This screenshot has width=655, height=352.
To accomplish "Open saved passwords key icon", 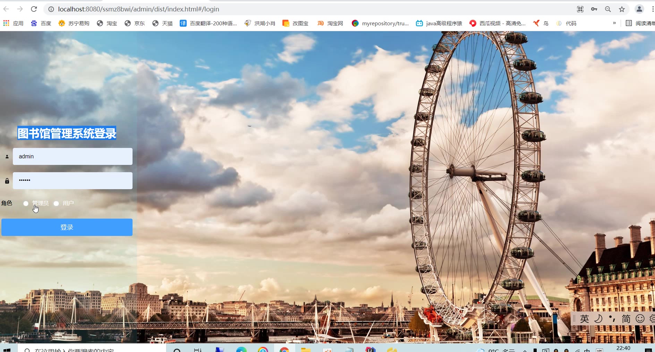I will [594, 9].
